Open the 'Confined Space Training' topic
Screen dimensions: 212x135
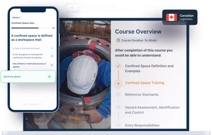(x=144, y=83)
